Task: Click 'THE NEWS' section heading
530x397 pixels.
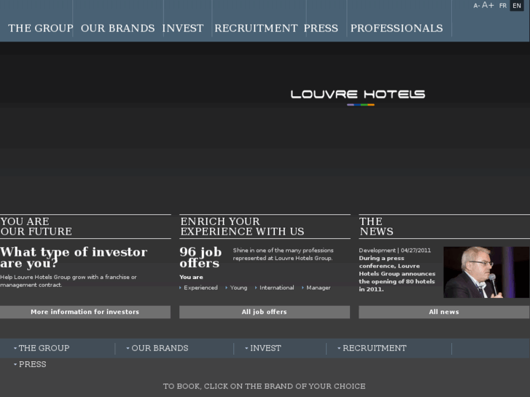Action: click(x=377, y=227)
